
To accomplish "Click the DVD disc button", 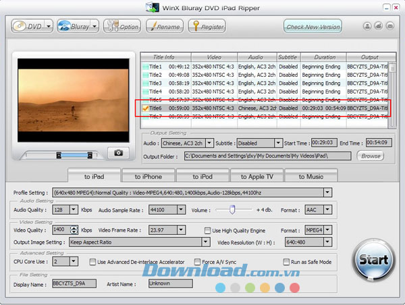I will pyautogui.click(x=28, y=26).
